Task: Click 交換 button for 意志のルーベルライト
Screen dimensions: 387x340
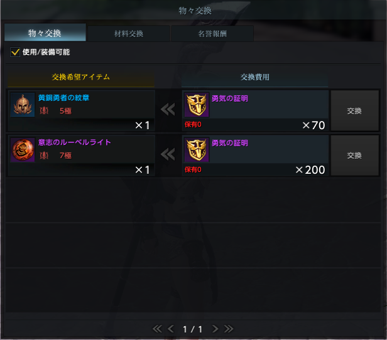Action: (354, 156)
